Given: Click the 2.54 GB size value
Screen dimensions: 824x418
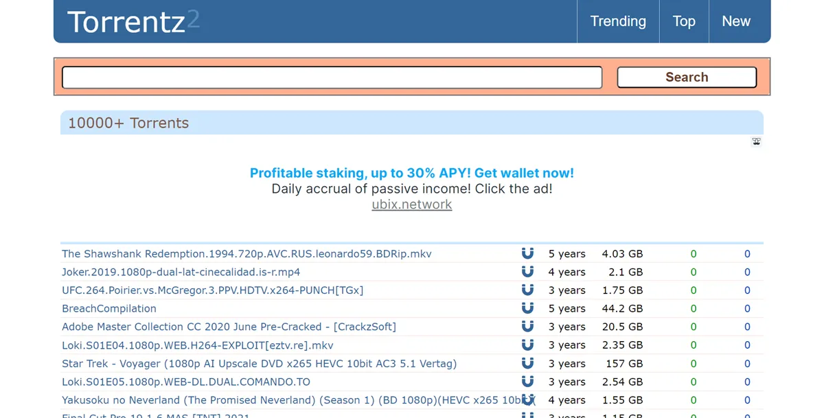Looking at the screenshot, I should tap(623, 382).
